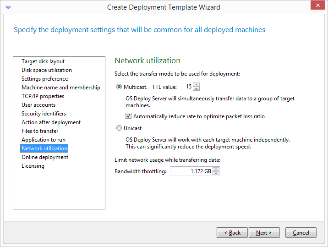This screenshot has height=247, width=328.
Task: Select the Unicast transfer mode
Action: [120, 128]
